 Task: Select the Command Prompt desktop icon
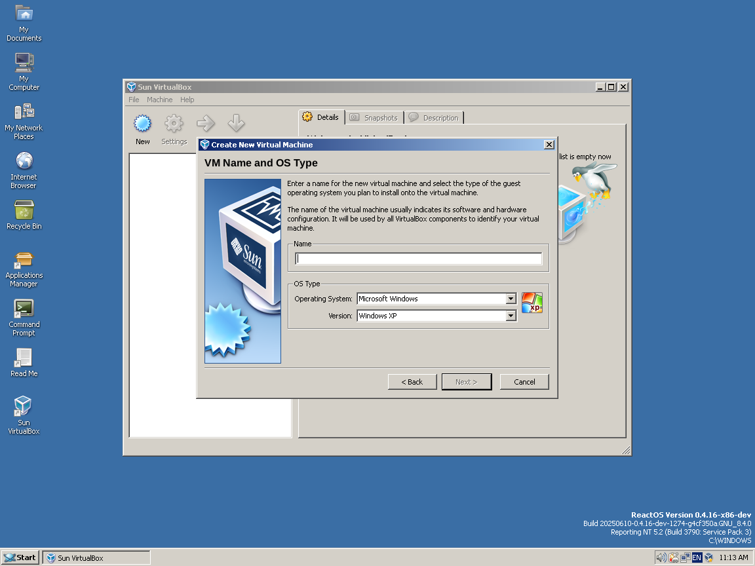pyautogui.click(x=24, y=318)
